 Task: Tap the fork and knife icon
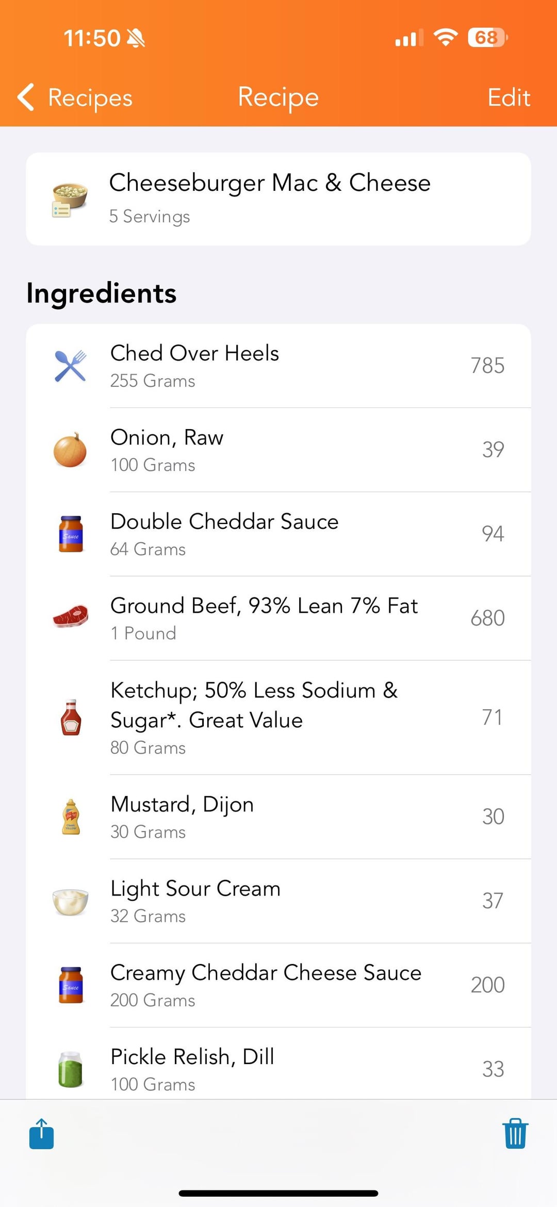pos(70,366)
